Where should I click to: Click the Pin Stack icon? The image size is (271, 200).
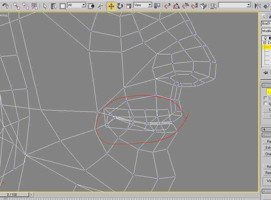(x=265, y=73)
